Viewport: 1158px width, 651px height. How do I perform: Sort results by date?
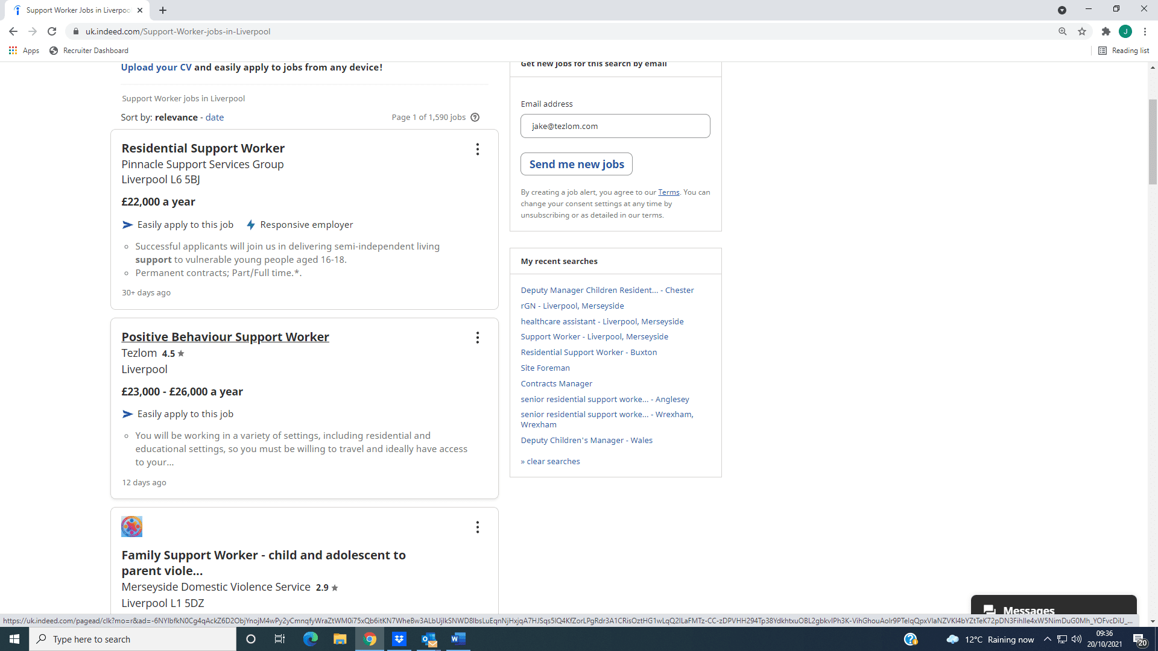(214, 118)
